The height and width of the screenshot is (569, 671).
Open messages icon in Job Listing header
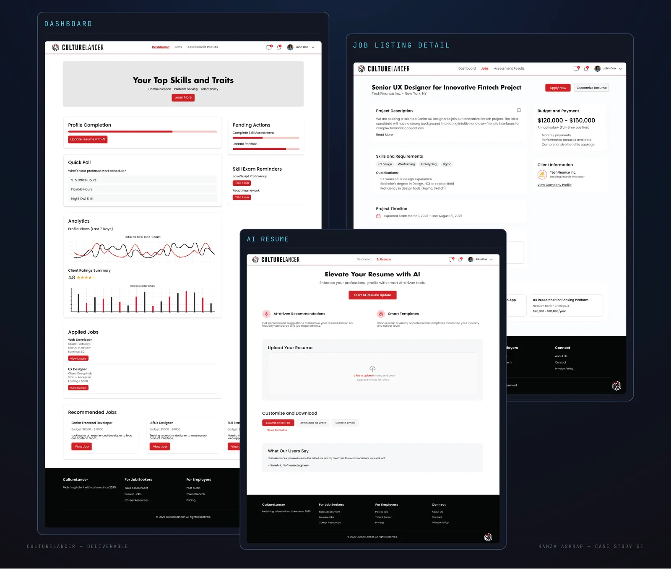[576, 68]
